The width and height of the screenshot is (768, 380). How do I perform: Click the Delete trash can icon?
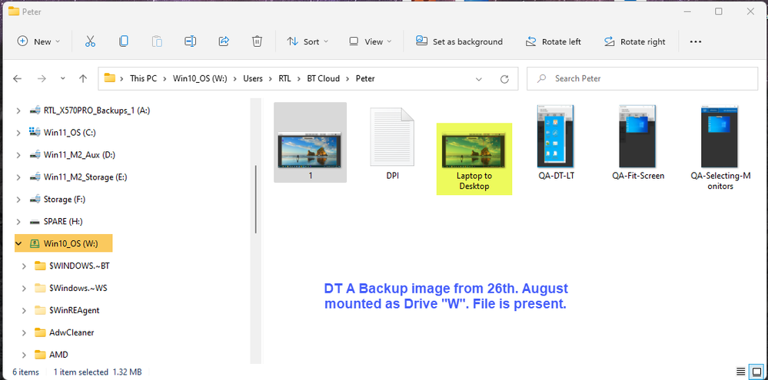pos(258,41)
